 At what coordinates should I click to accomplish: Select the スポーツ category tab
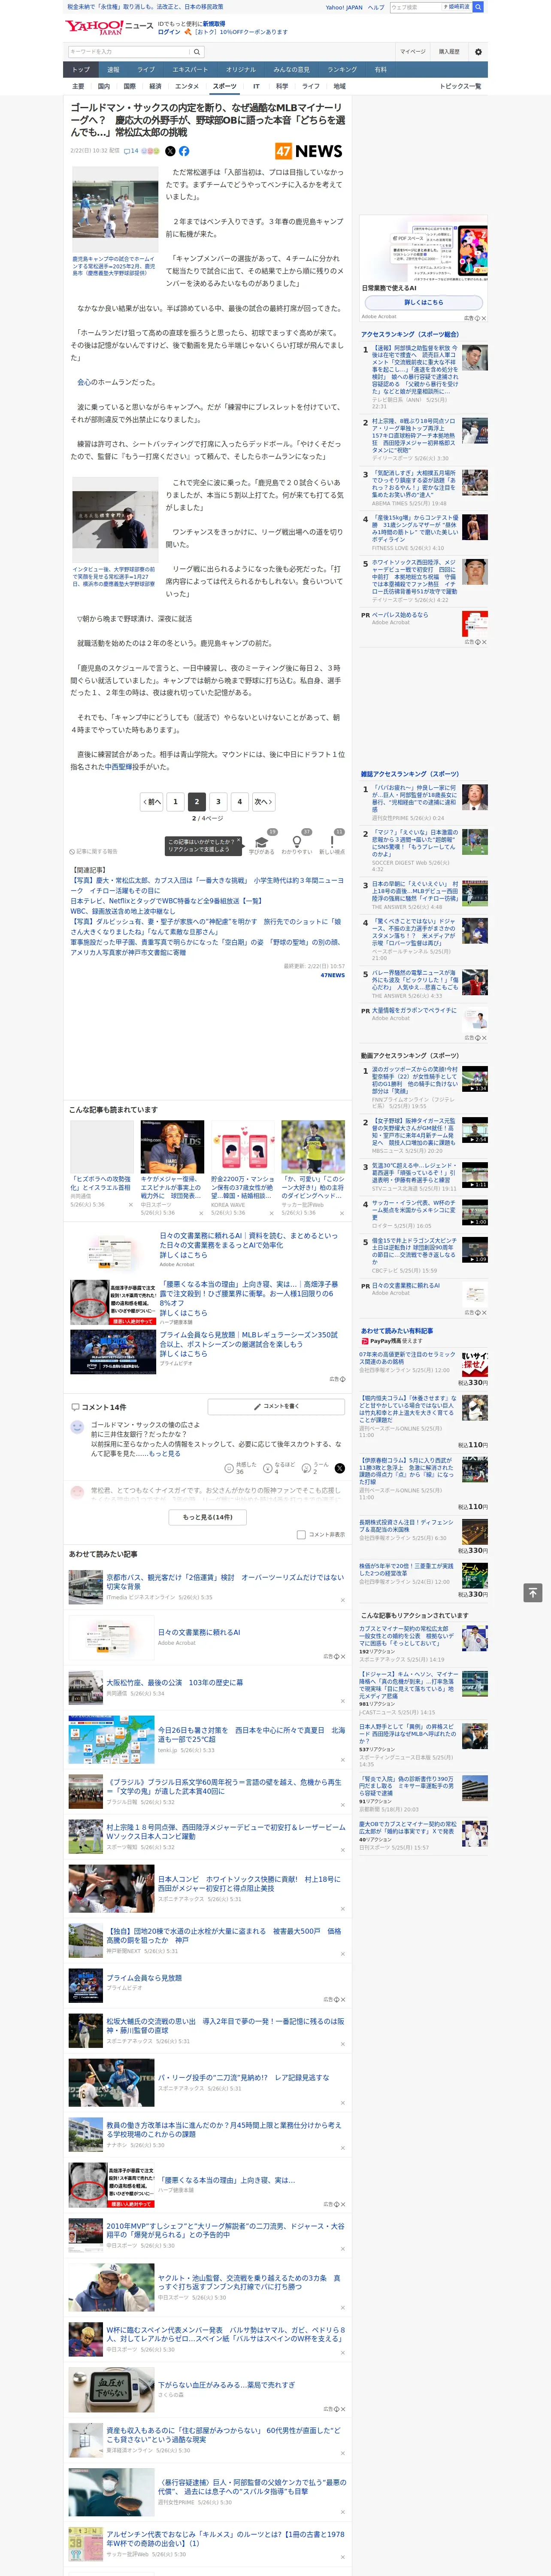point(225,86)
